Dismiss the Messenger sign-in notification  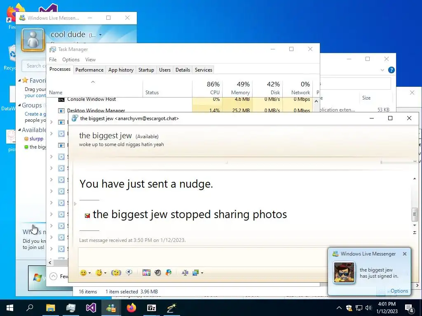tap(405, 254)
